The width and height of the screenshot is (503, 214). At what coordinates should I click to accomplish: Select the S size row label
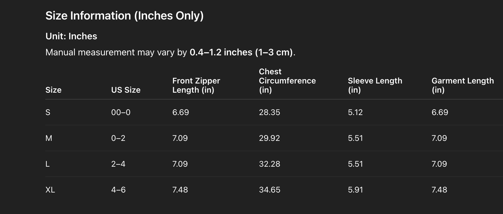tap(48, 112)
